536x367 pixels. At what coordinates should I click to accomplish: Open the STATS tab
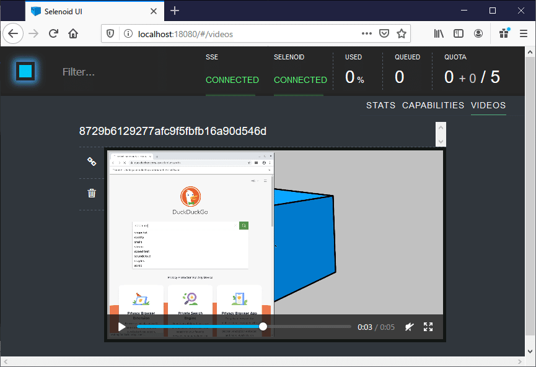(380, 105)
